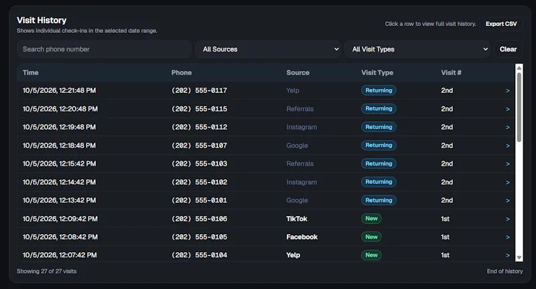Viewport: 536px width, 289px height.
Task: Click Google source in the 555-0107 row
Action: pyautogui.click(x=297, y=145)
